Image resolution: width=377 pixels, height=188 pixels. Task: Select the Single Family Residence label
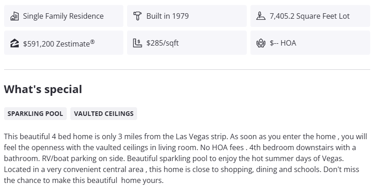[x=63, y=16]
